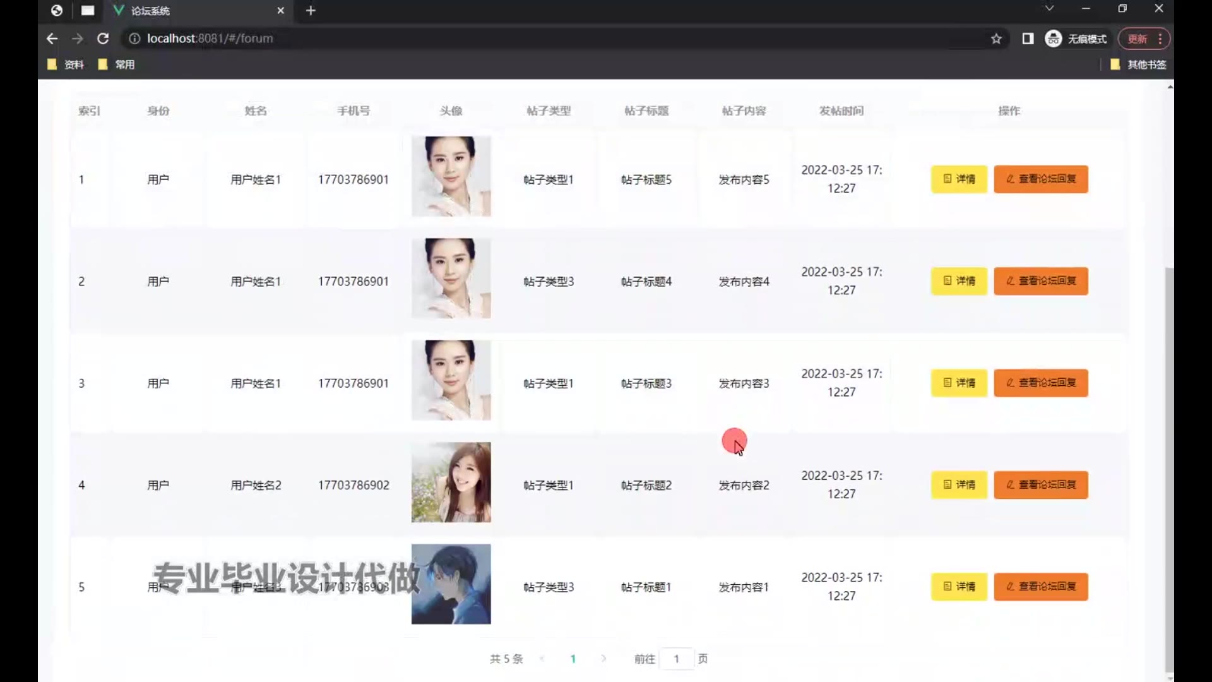Open the tab search dropdown chevron
Image resolution: width=1212 pixels, height=682 pixels.
pyautogui.click(x=1049, y=8)
